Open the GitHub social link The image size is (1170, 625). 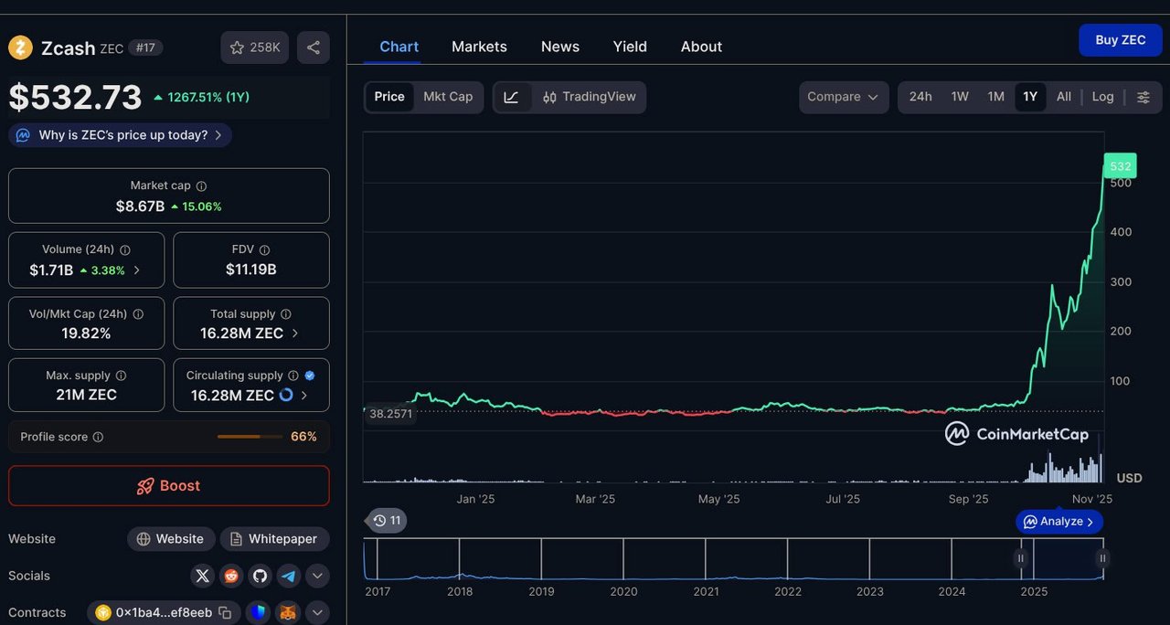click(x=260, y=576)
